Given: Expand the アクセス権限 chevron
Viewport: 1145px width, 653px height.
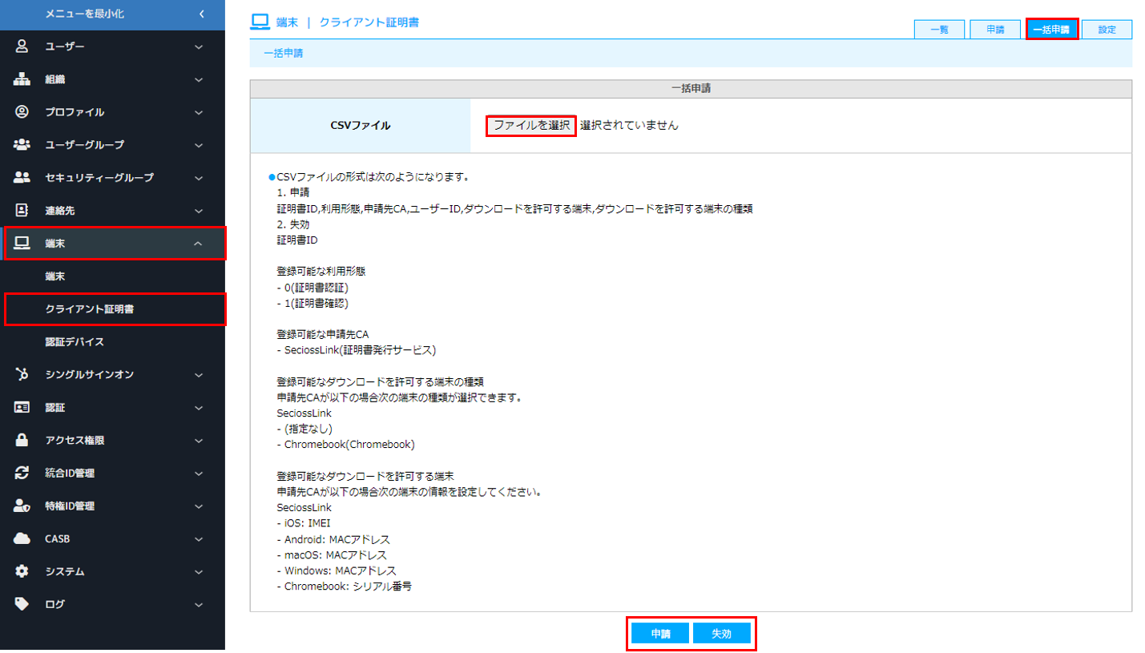Looking at the screenshot, I should tap(199, 441).
